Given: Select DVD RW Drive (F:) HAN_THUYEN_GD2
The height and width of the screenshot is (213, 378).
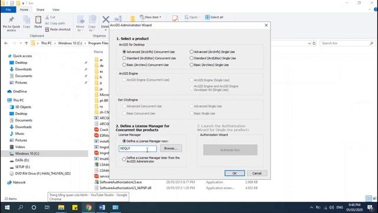Looking at the screenshot, I should pyautogui.click(x=43, y=173).
